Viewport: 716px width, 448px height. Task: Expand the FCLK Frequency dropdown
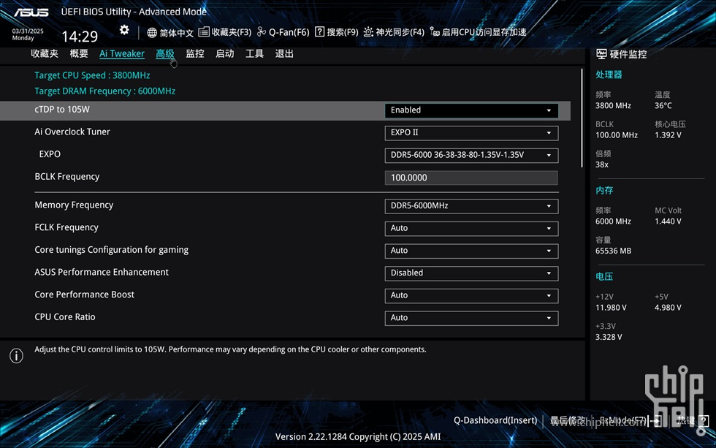tap(471, 228)
